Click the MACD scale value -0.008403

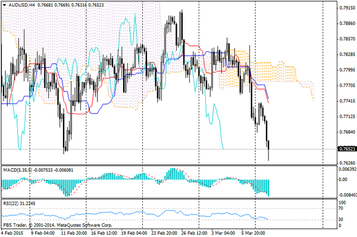[347, 195]
